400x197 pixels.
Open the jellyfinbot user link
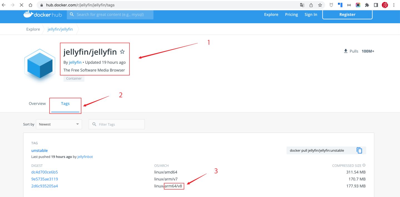tap(85, 157)
